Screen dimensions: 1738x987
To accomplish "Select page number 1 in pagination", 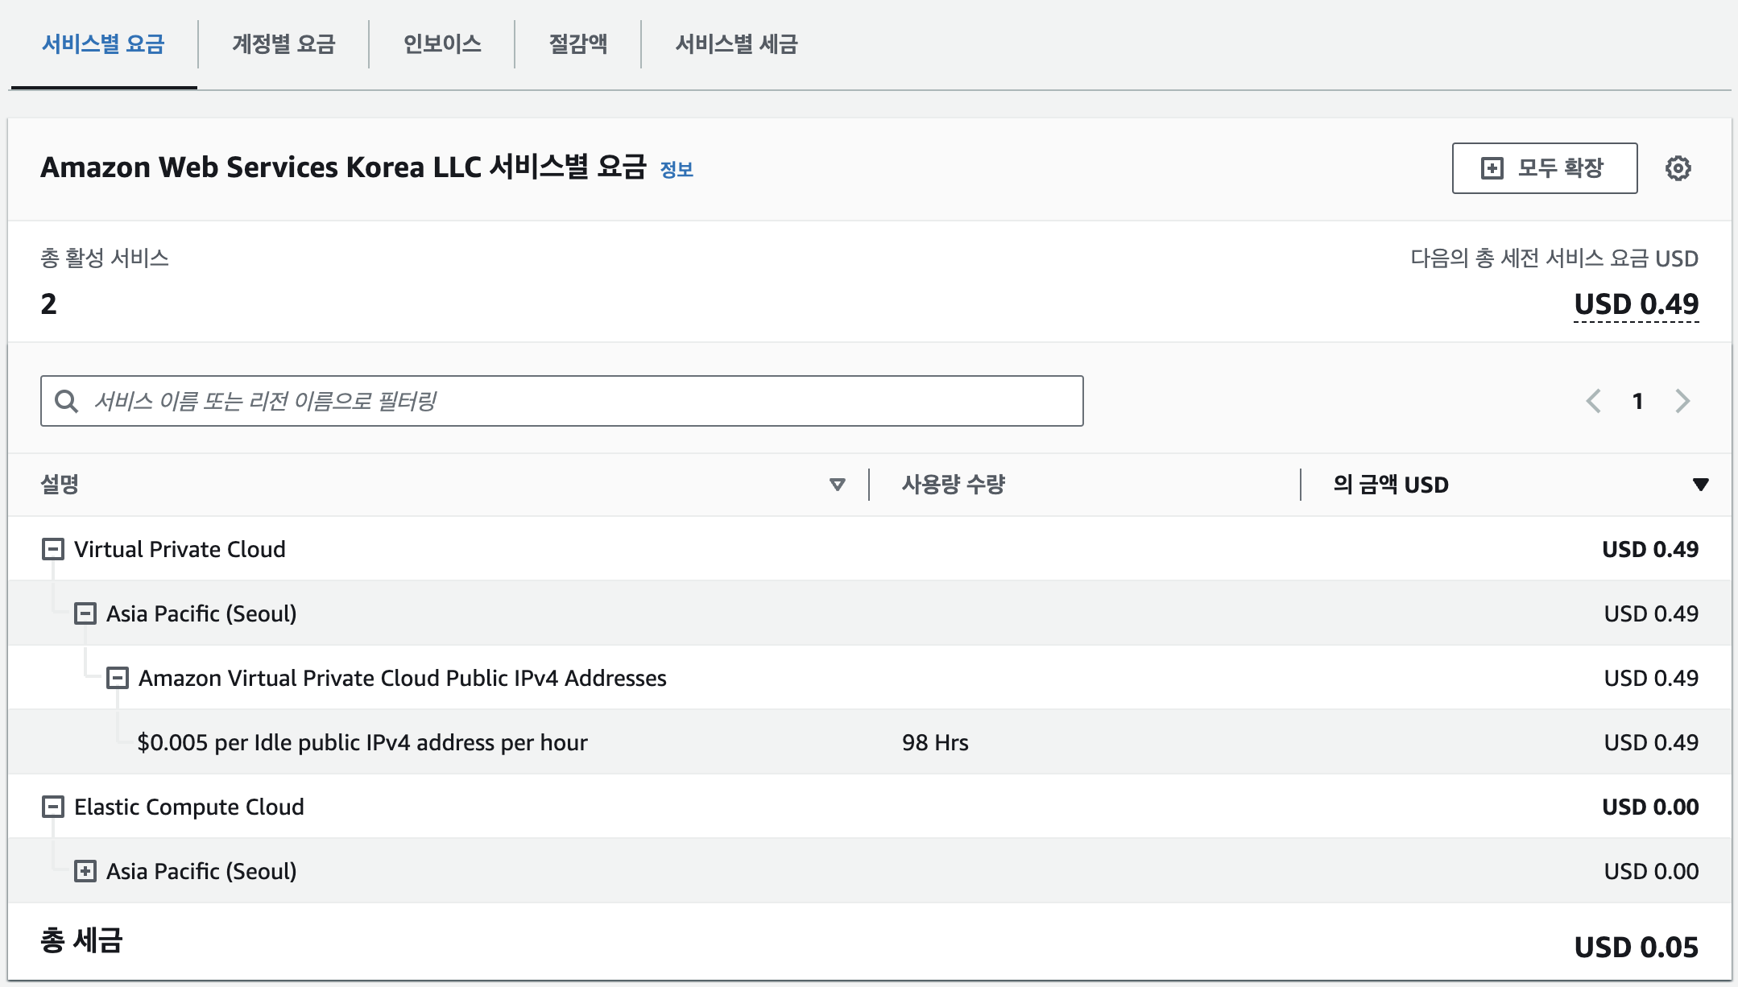I will (1637, 401).
